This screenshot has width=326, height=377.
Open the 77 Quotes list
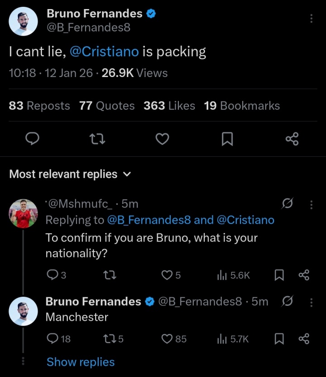click(107, 106)
